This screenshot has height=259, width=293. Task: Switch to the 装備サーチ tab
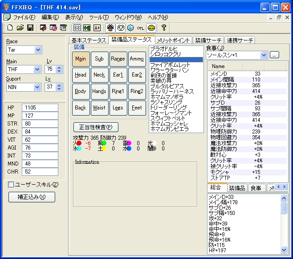[208, 40]
